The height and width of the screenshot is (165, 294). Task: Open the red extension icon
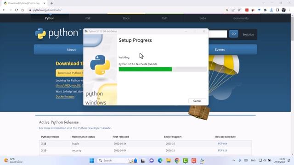247,10
